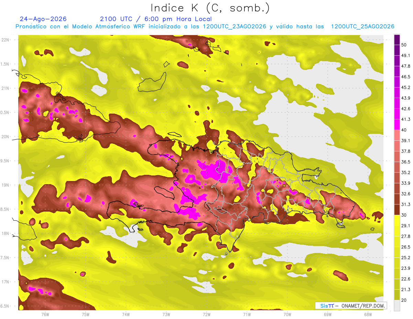
Task: Click the latitude axis label '20N'
Action: click(x=6, y=137)
